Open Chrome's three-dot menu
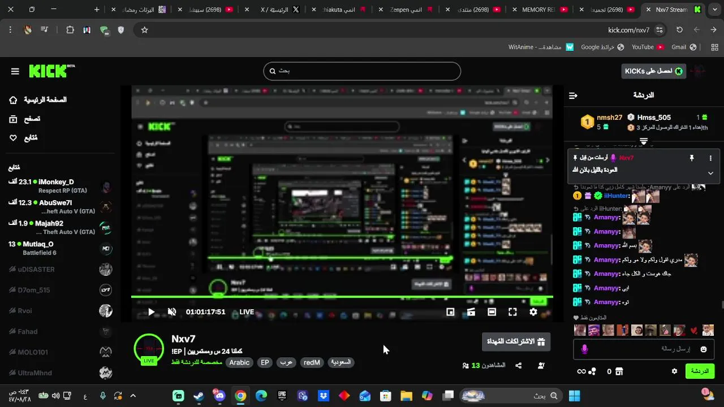The height and width of the screenshot is (407, 724). tap(10, 30)
